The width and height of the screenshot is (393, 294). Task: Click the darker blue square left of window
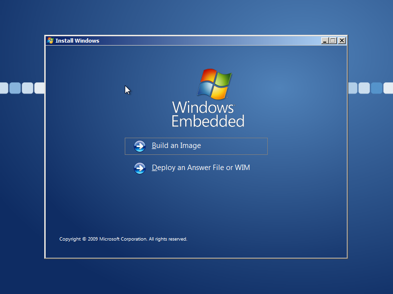(x=15, y=88)
